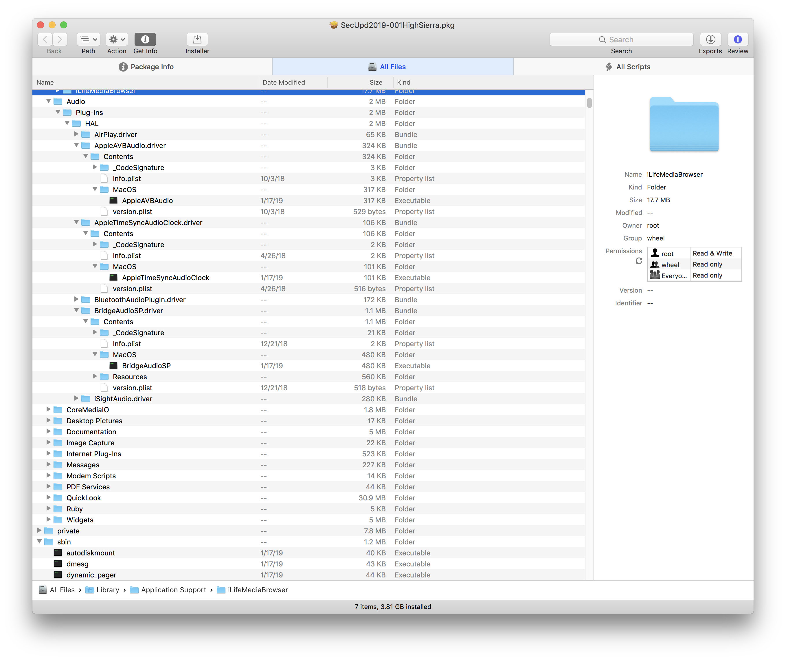Click the vertical scrollbar thumb
This screenshot has height=660, width=786.
click(x=589, y=103)
